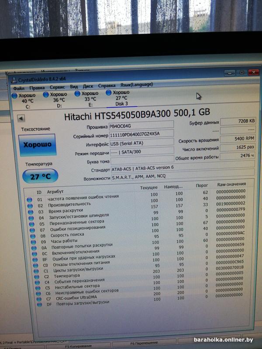Click F6 Перемещение in background window
The height and width of the screenshot is (349, 262).
coord(144,343)
